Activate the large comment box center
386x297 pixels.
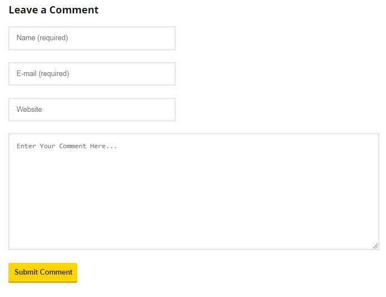[194, 191]
